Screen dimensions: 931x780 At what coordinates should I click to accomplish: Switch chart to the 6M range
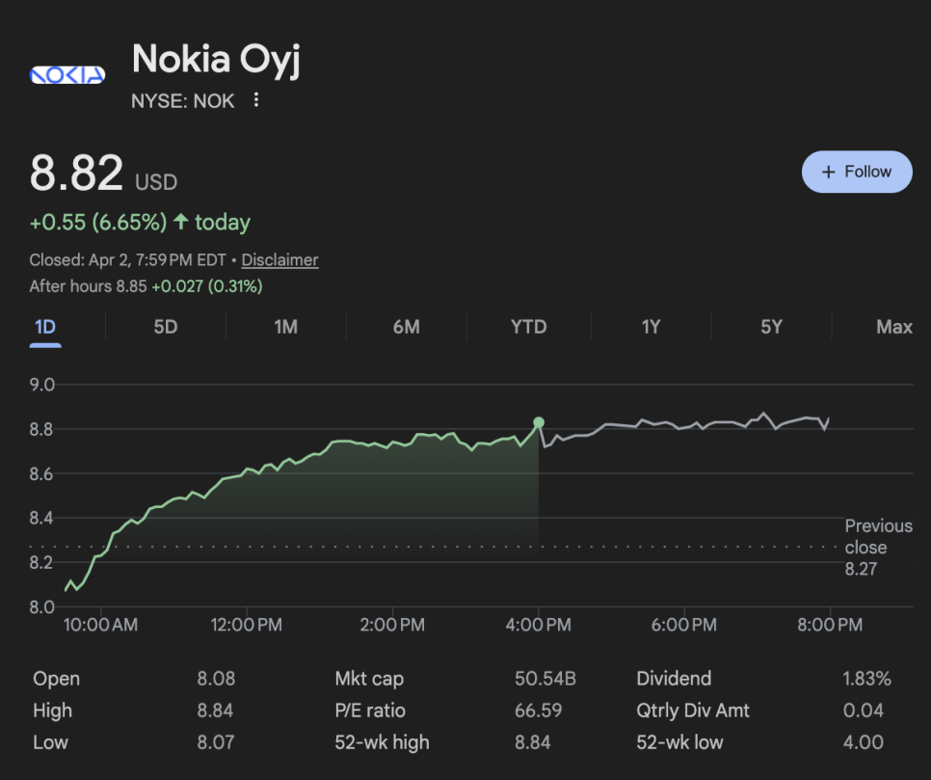[x=406, y=327]
